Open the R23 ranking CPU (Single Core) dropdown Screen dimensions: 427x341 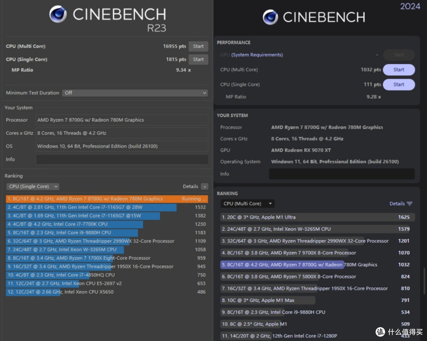tap(33, 187)
